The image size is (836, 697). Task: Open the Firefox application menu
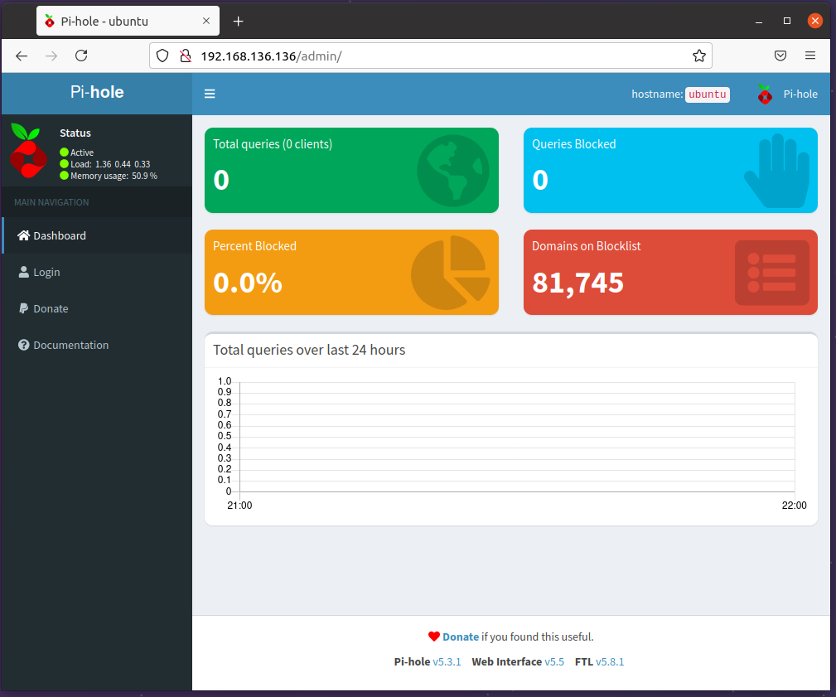pos(809,56)
